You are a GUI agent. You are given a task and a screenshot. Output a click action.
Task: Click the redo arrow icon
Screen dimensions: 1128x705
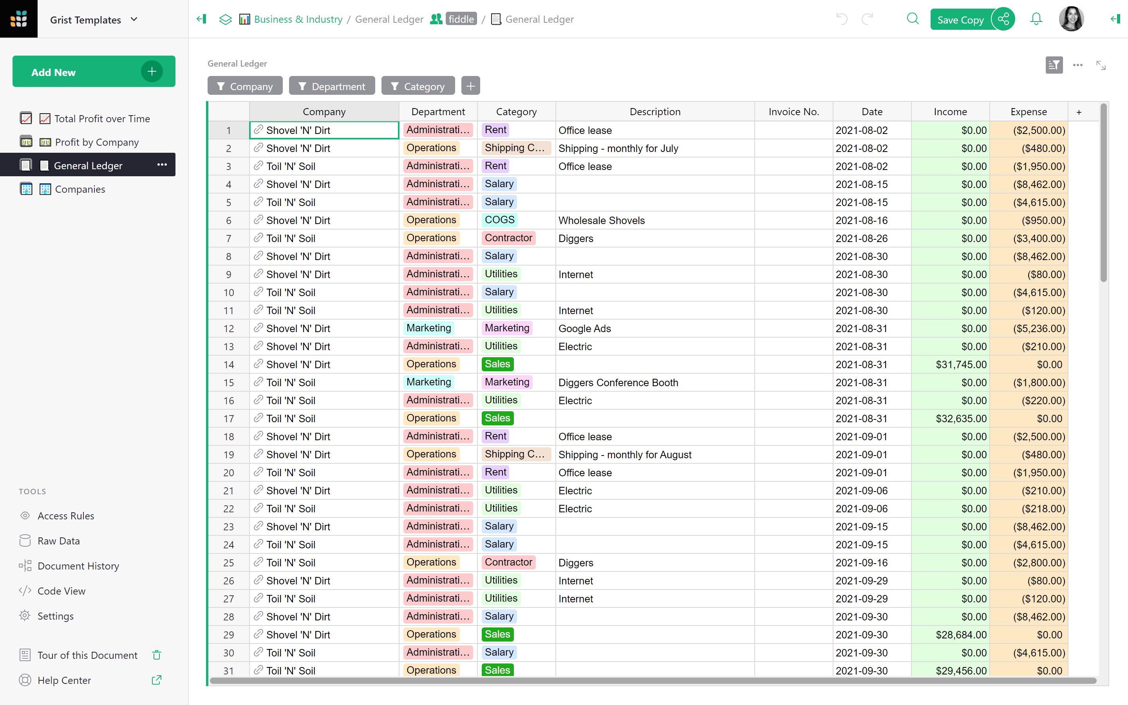866,19
